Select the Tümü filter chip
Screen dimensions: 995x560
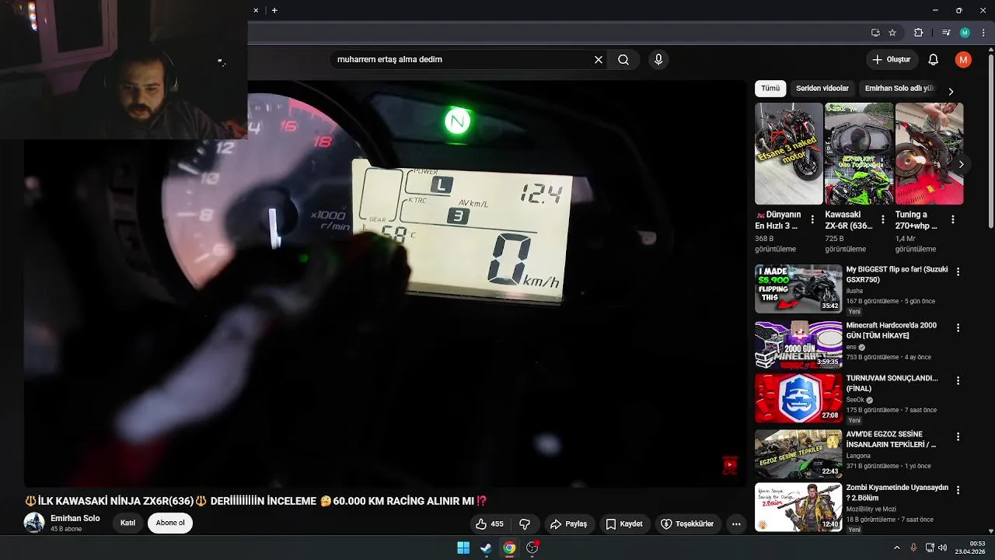[770, 89]
